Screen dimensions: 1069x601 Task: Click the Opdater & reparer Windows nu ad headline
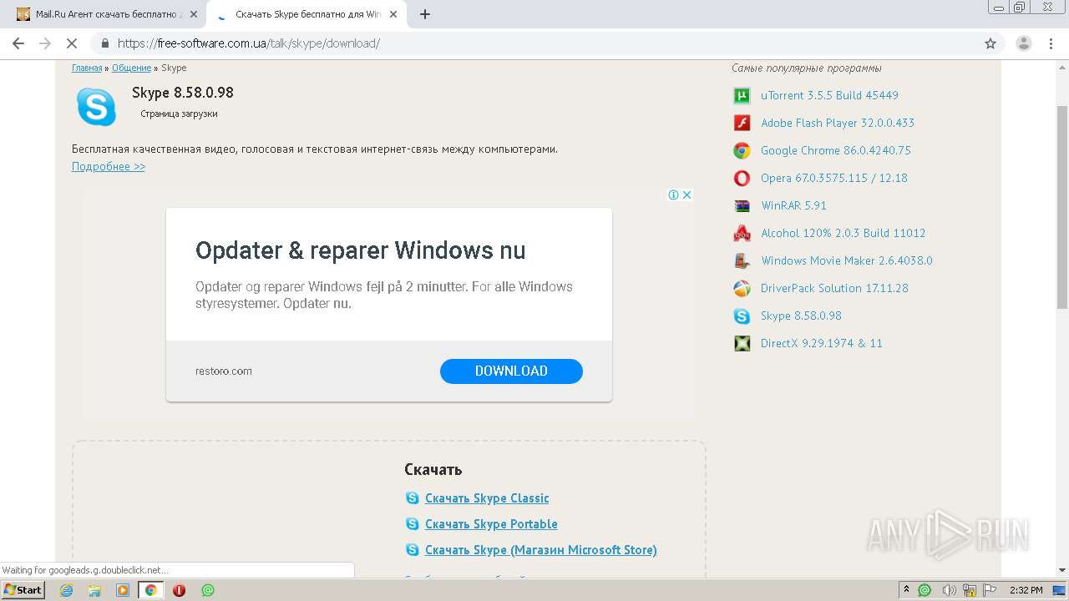(361, 250)
